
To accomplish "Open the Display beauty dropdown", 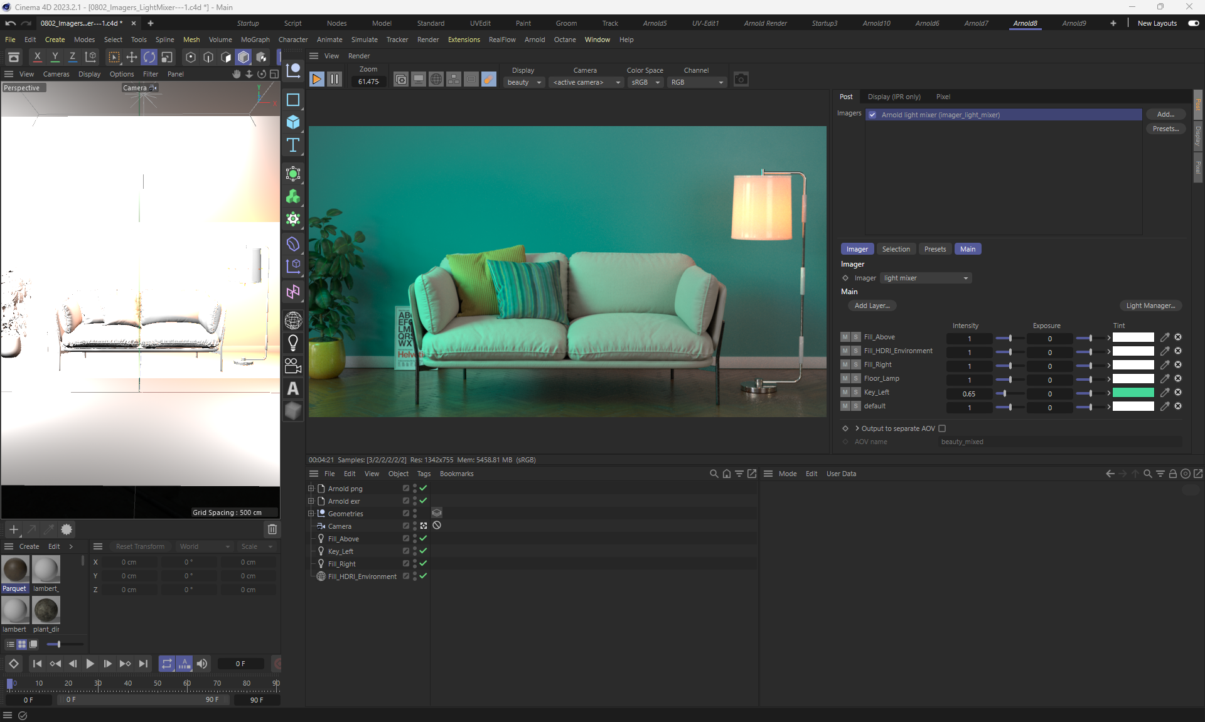I will pyautogui.click(x=524, y=82).
